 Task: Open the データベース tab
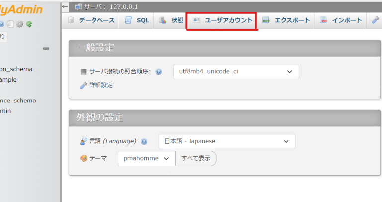[x=92, y=20]
